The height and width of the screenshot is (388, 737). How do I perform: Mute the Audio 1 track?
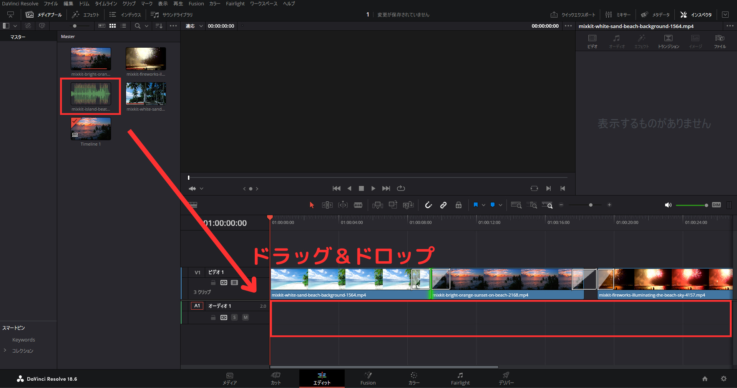pyautogui.click(x=246, y=318)
